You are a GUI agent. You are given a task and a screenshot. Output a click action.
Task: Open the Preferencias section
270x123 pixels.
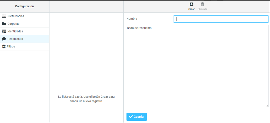coord(24,16)
